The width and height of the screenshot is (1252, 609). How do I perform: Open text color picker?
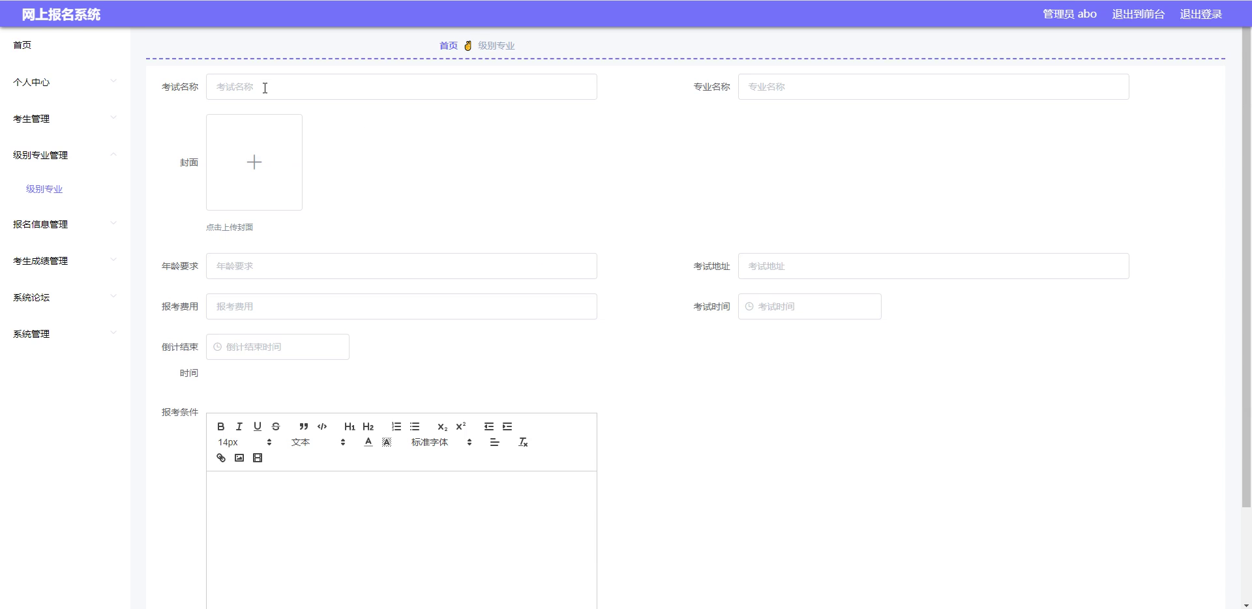pyautogui.click(x=368, y=442)
